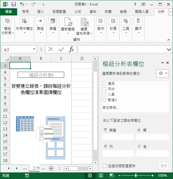The height and width of the screenshot is (179, 173).
Task: Click the horizontal scrollbar right arrow
Action: [90, 168]
